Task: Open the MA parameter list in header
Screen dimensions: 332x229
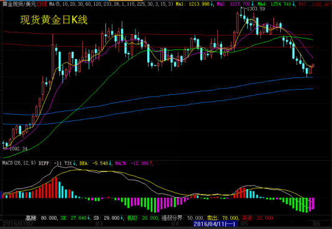Action: pos(111,4)
